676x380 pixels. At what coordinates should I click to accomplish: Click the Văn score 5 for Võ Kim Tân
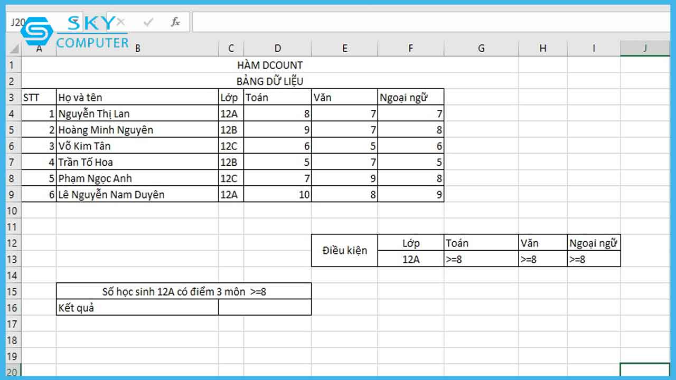(345, 146)
